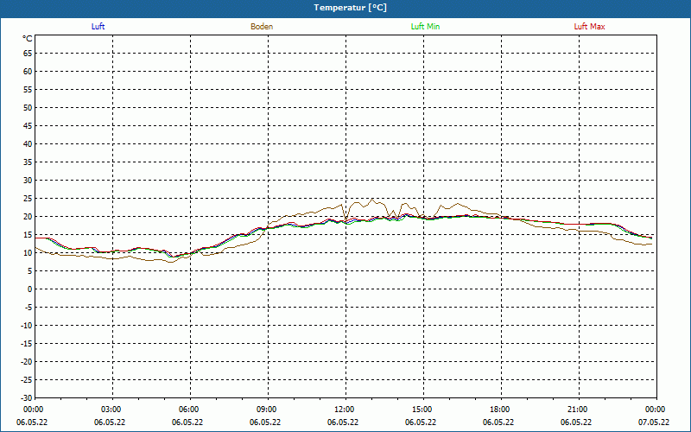Click the Temperatur [°C] chart title

(351, 8)
